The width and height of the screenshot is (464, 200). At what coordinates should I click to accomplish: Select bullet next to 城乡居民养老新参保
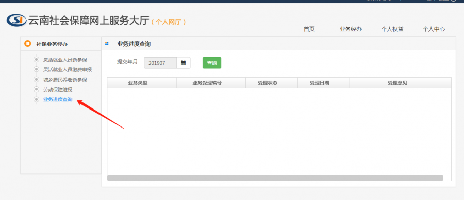coord(37,79)
